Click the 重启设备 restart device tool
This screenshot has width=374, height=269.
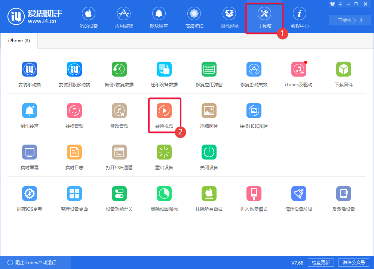[164, 156]
